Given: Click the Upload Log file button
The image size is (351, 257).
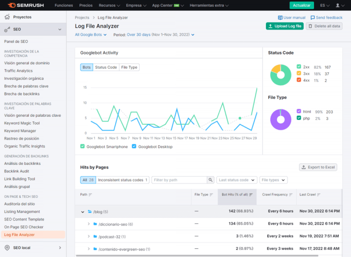Looking at the screenshot, I should 284,26.
